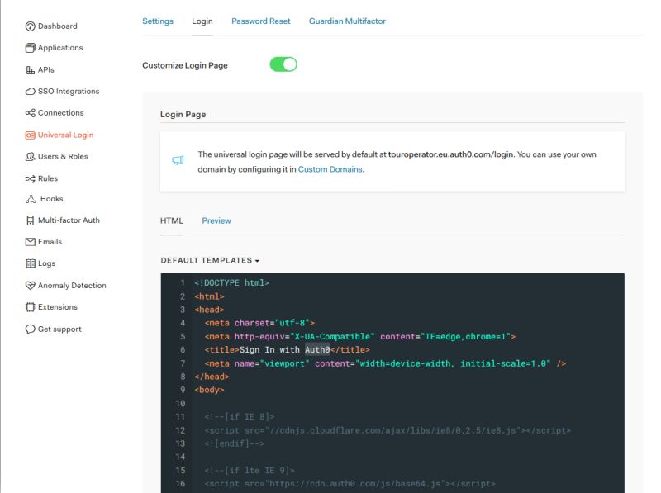The width and height of the screenshot is (661, 493).
Task: Select the Settings tab
Action: pyautogui.click(x=158, y=21)
